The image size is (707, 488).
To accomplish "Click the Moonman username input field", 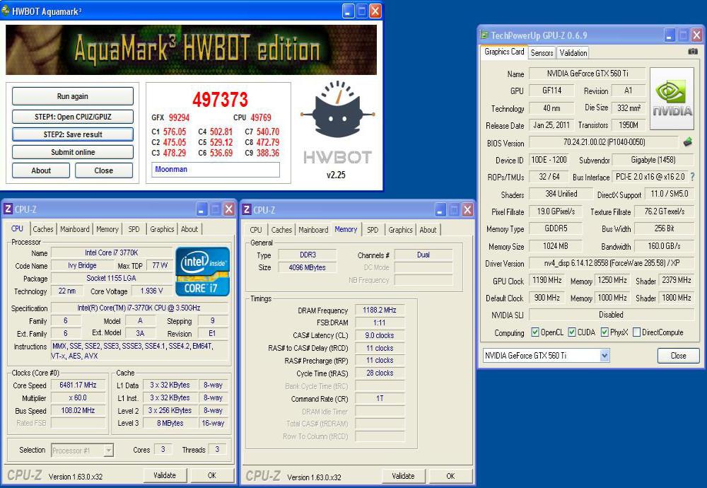I will click(x=216, y=170).
